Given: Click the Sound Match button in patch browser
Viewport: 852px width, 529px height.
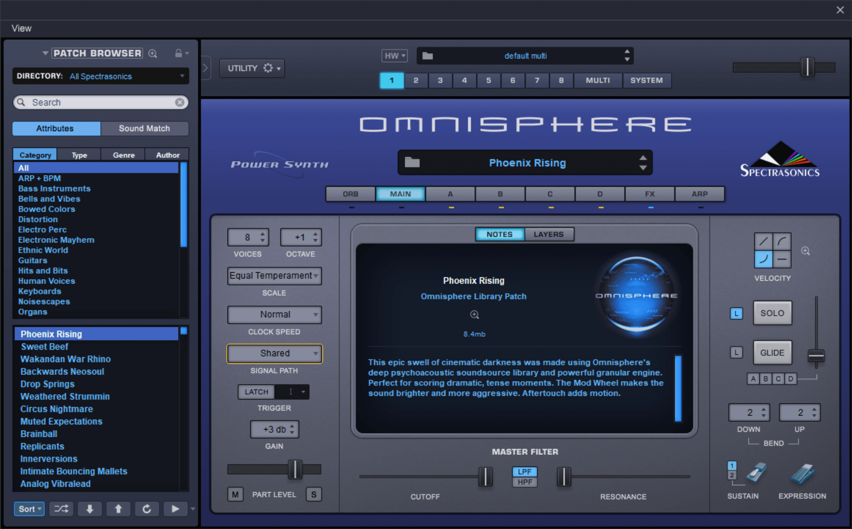Looking at the screenshot, I should click(x=145, y=128).
